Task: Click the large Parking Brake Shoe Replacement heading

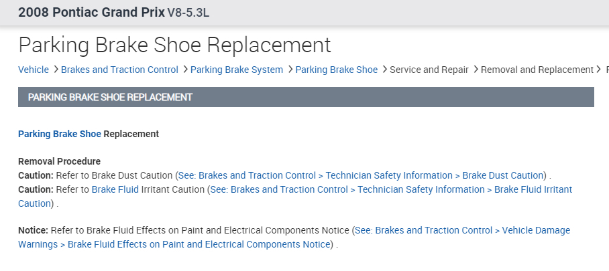Action: tap(174, 45)
